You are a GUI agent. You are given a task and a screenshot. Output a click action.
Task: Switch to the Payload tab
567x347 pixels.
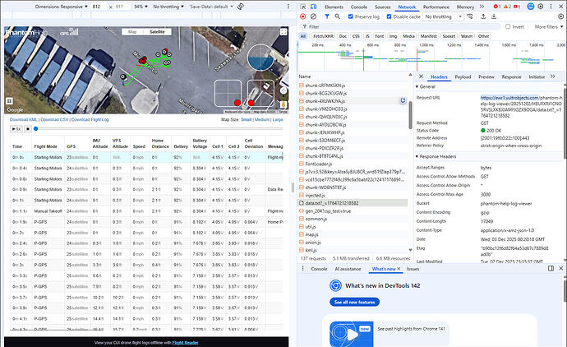(463, 76)
